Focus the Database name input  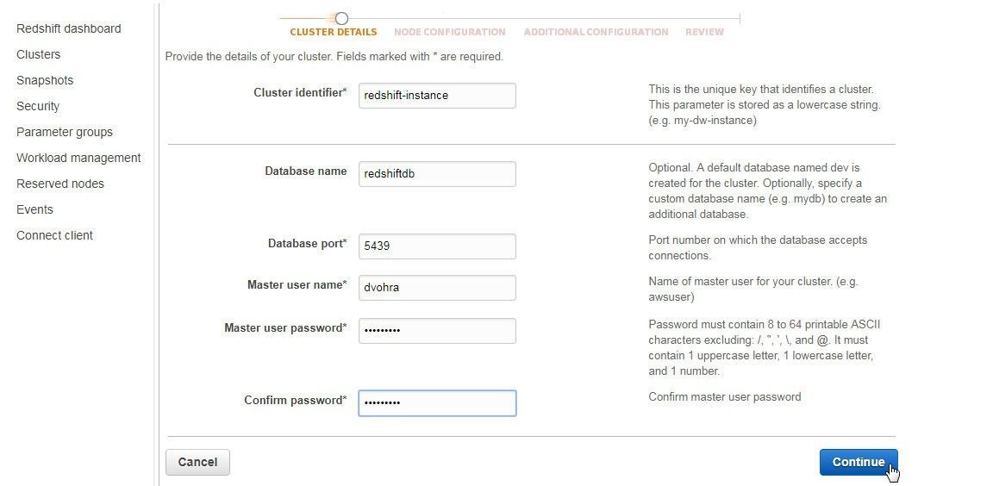[437, 174]
